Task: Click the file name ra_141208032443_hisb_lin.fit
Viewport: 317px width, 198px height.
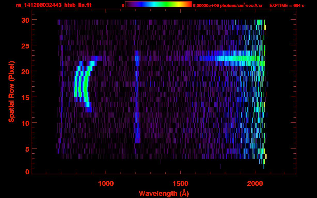Action: click(53, 5)
